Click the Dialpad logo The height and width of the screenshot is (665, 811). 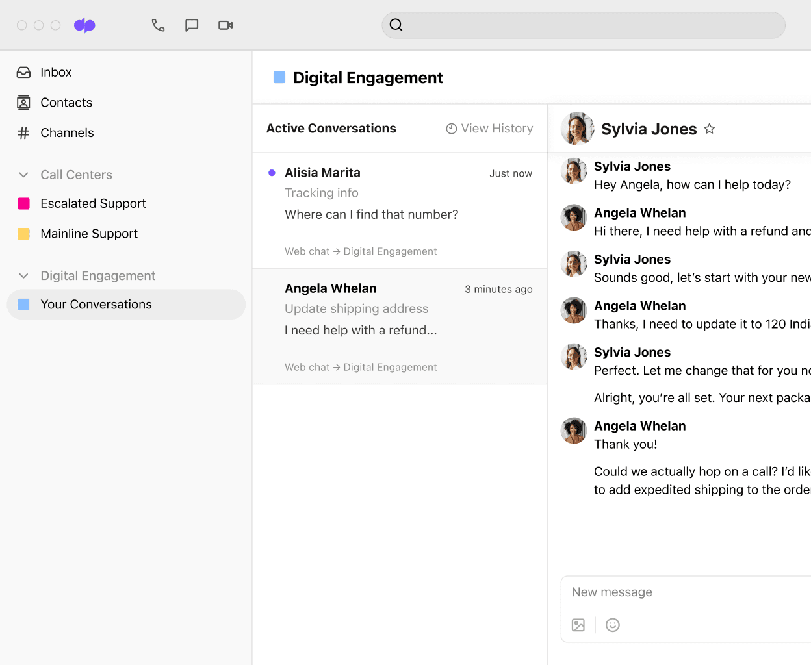(84, 25)
